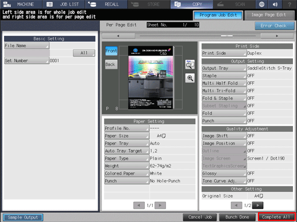Go to next sheet with right arrow
The height and width of the screenshot is (222, 297).
277,36
